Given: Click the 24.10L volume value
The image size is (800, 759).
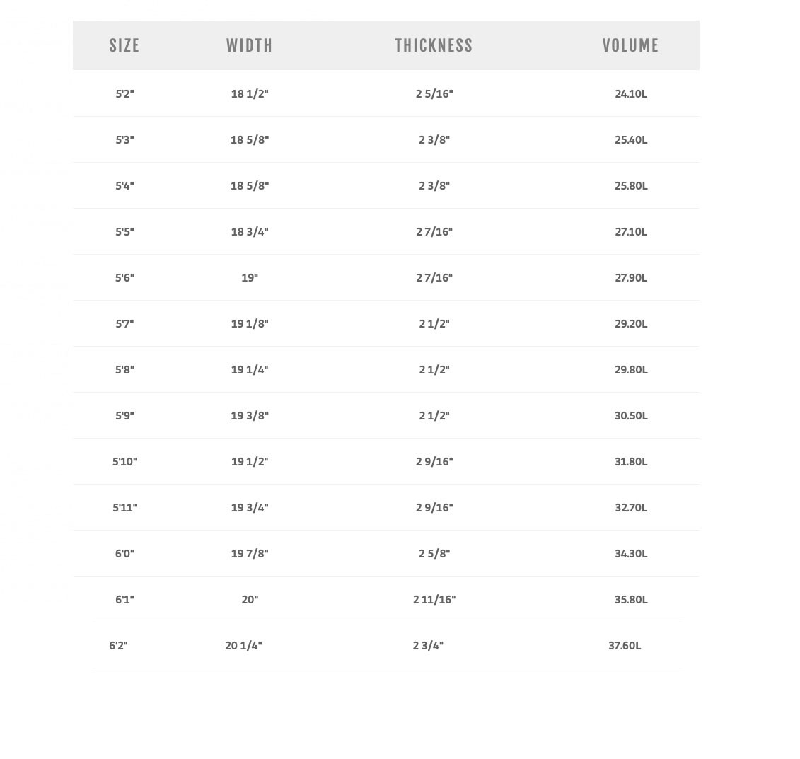Looking at the screenshot, I should [631, 93].
